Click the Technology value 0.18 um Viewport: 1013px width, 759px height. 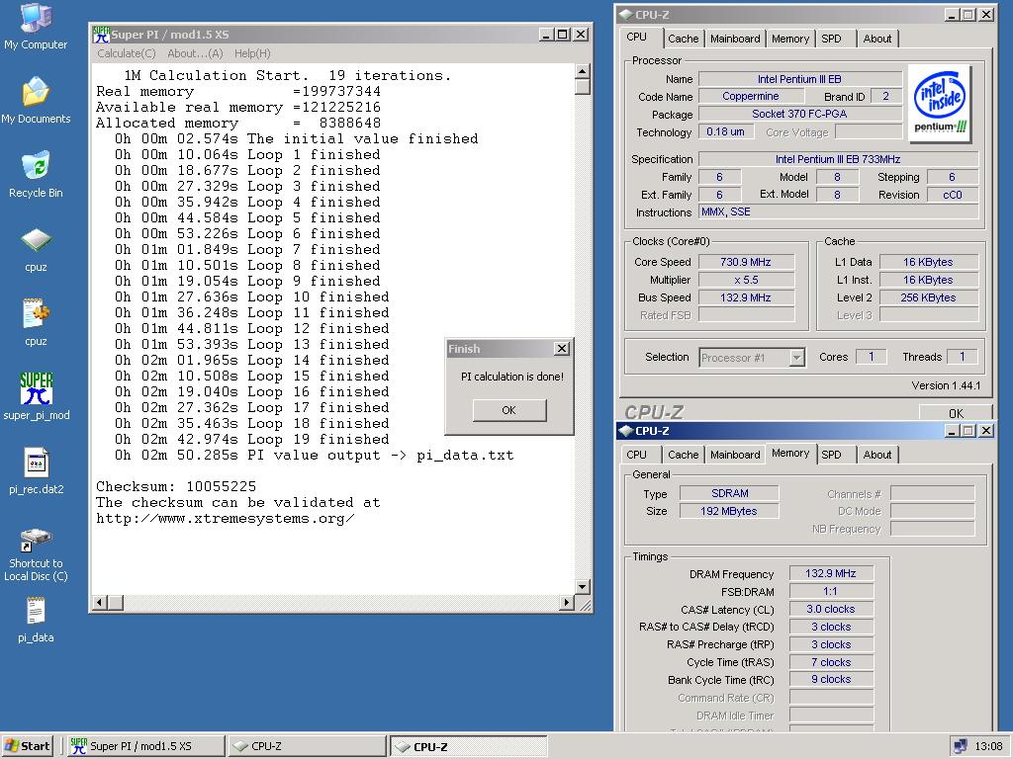[x=725, y=131]
